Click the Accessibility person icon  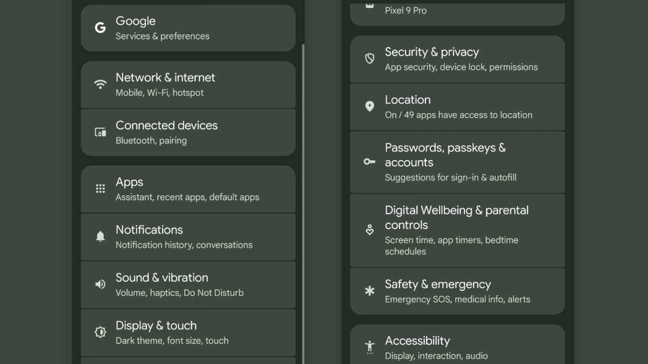369,347
